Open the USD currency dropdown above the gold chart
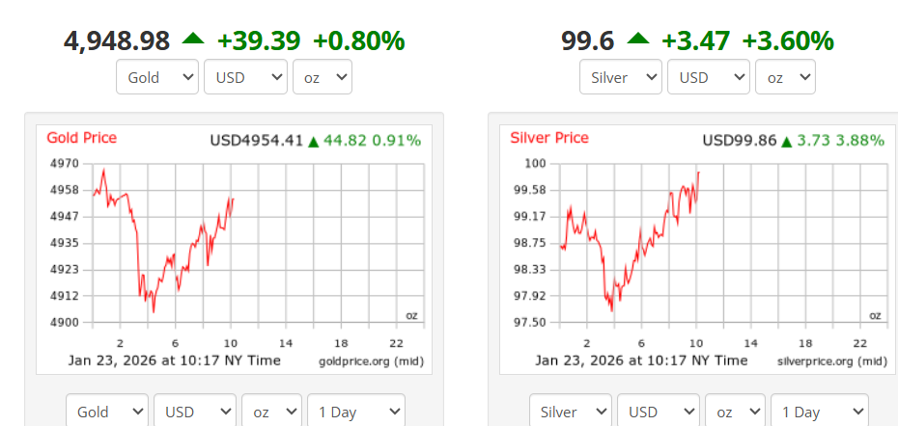Image resolution: width=898 pixels, height=426 pixels. pos(245,77)
